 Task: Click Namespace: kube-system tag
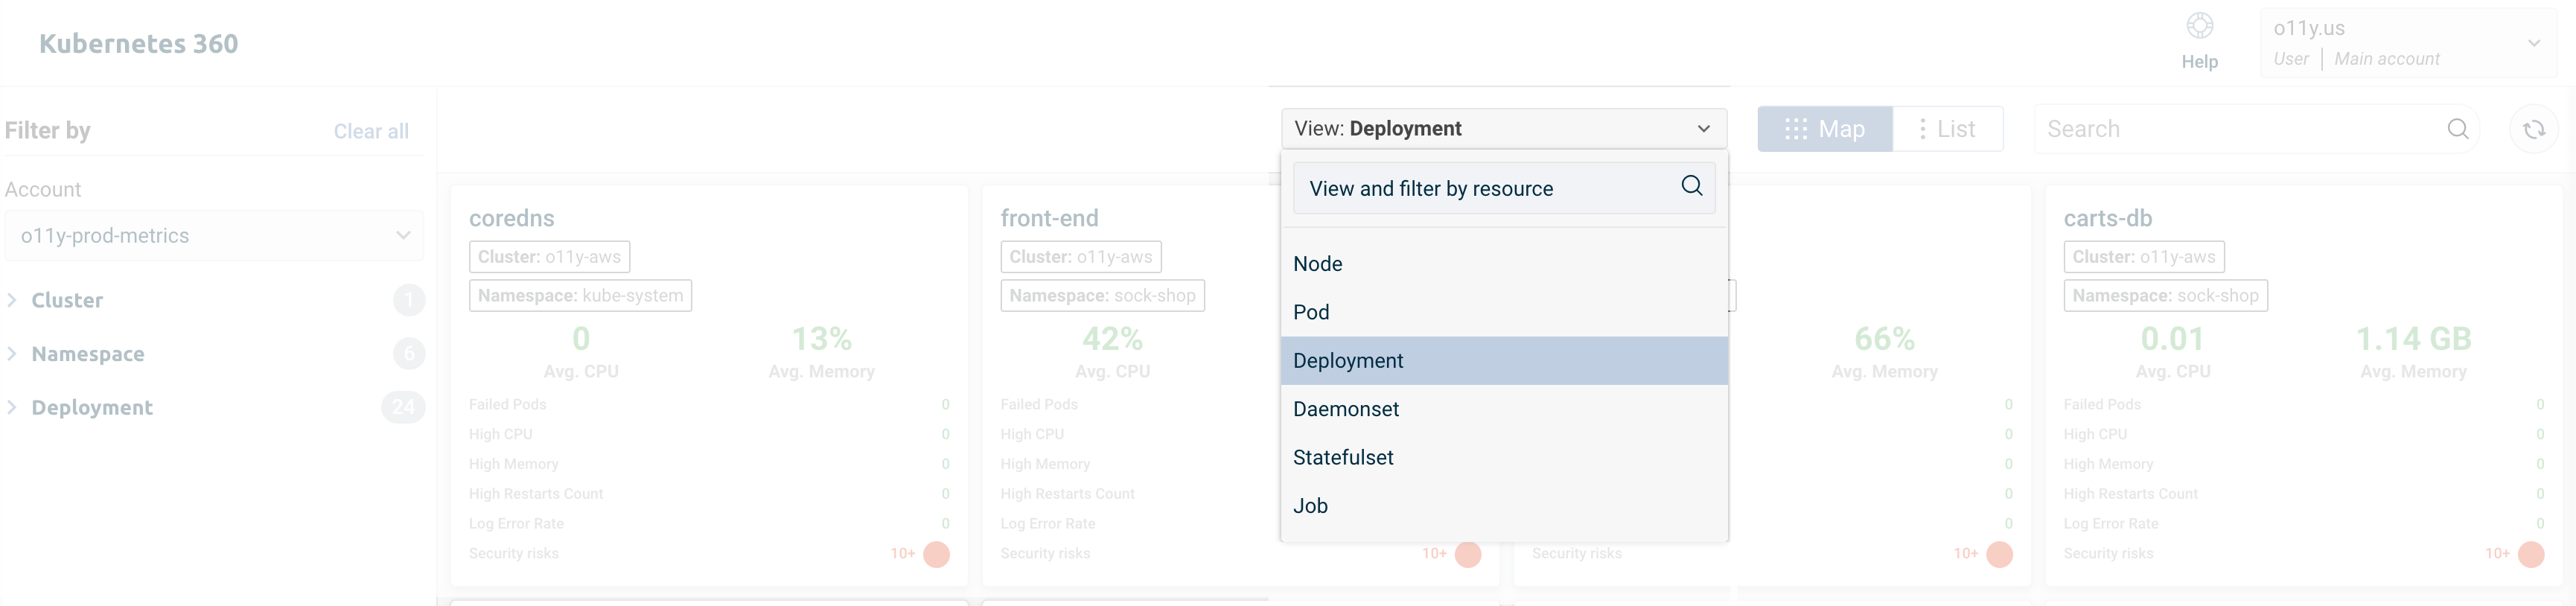coord(580,296)
